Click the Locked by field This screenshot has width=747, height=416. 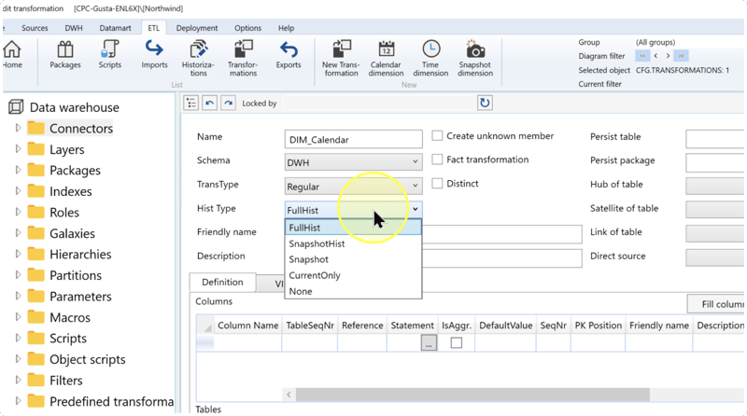(379, 104)
